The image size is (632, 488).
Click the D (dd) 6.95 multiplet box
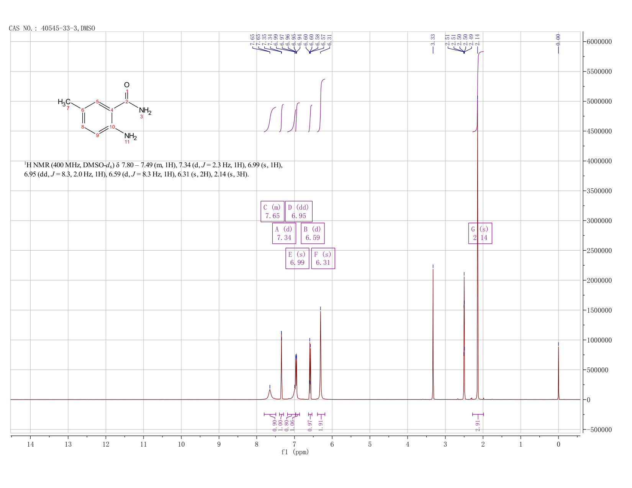coord(299,211)
